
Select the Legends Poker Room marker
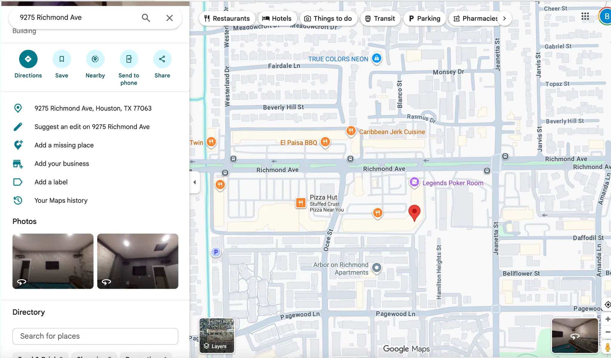pyautogui.click(x=414, y=182)
